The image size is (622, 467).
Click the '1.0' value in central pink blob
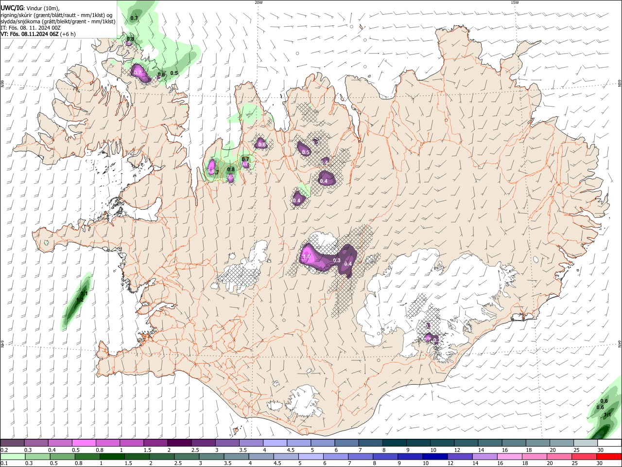307,257
